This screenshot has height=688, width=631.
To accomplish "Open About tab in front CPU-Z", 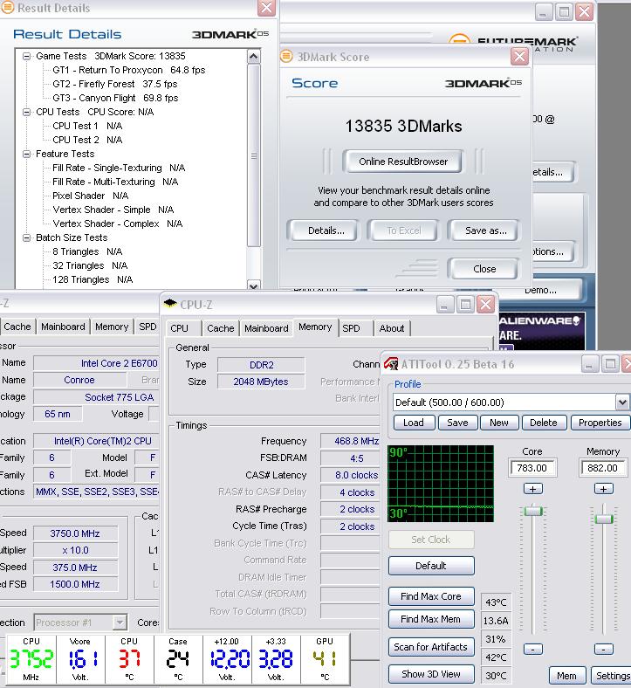I will pos(392,328).
